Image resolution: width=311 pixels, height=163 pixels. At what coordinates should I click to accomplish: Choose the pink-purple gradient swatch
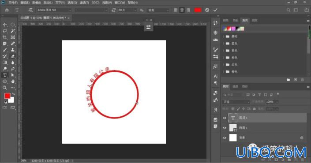pyautogui.click(x=233, y=29)
